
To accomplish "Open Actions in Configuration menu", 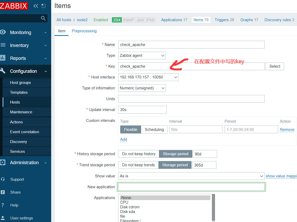I will coord(27,122).
